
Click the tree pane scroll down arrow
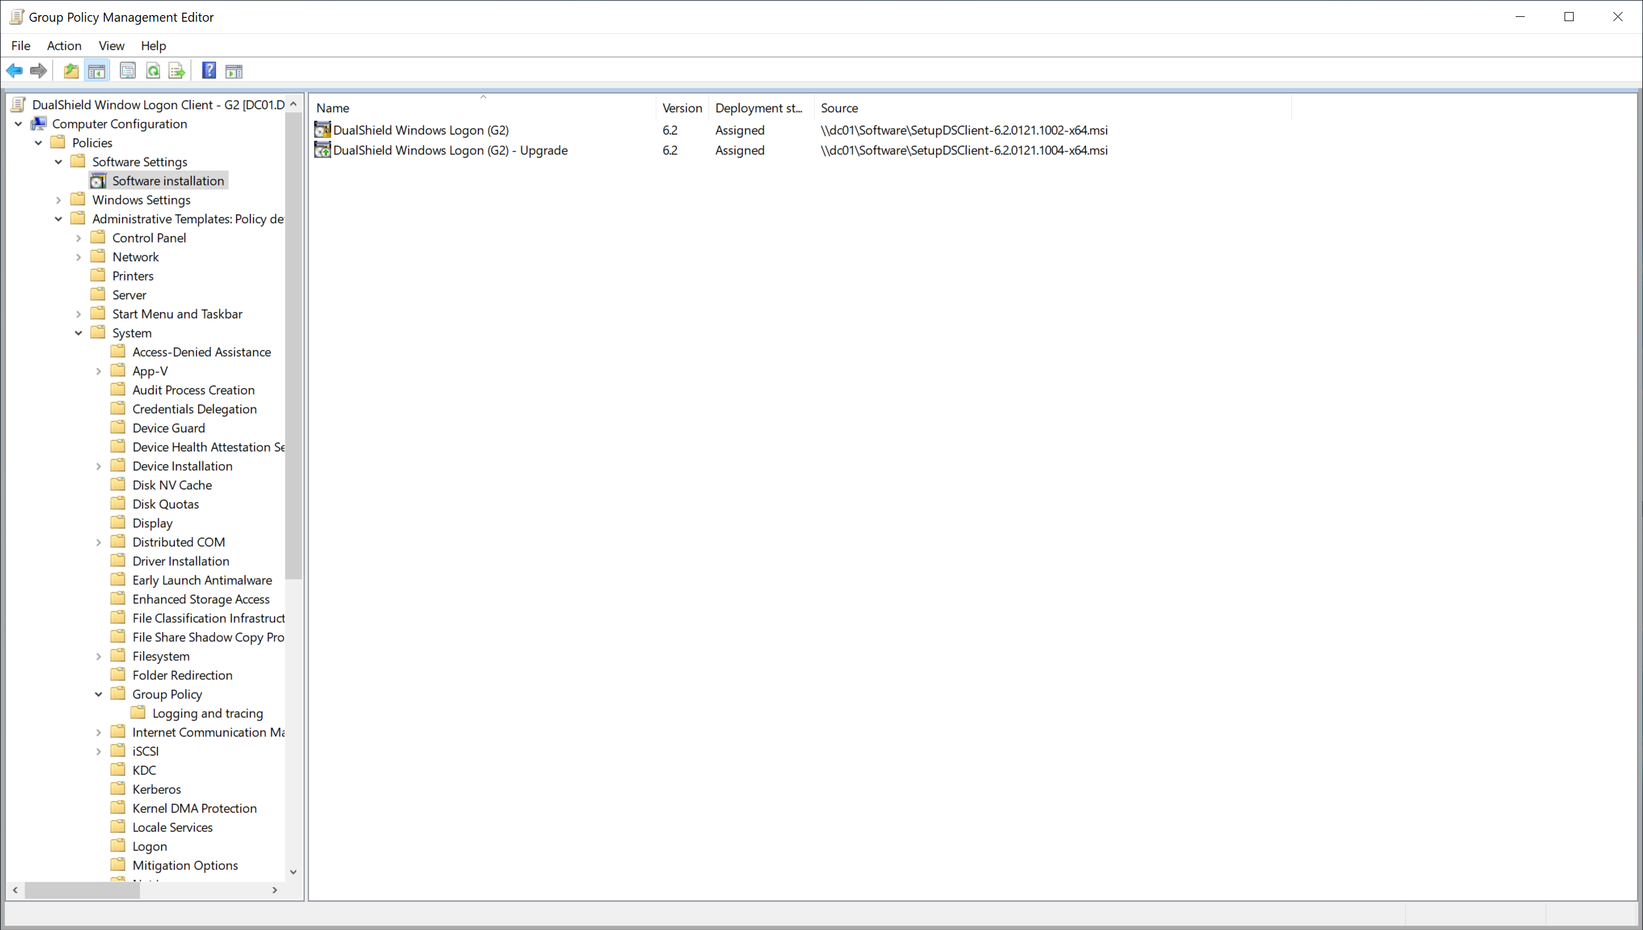293,872
